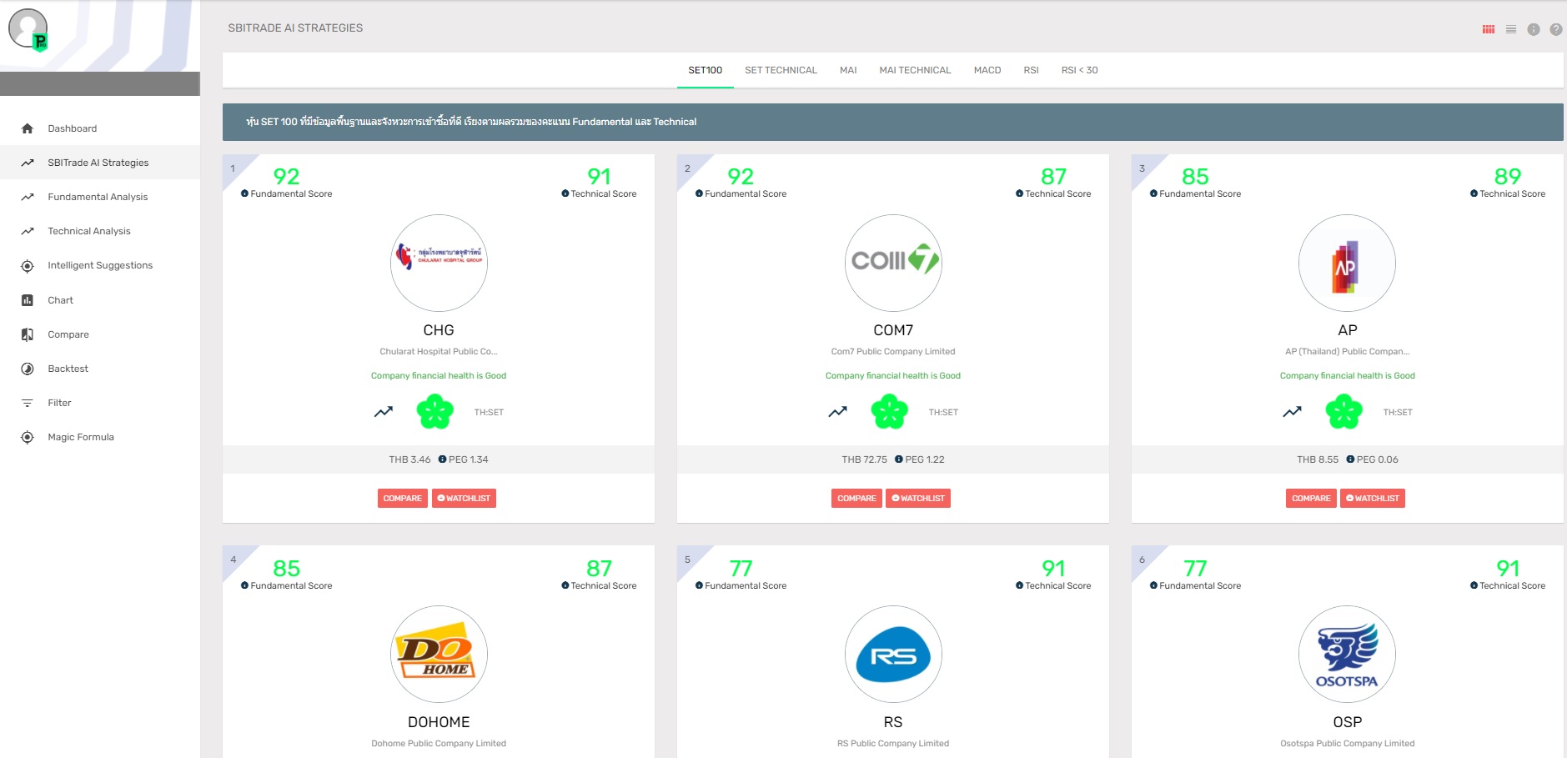Click the info circle icon at top right
Image resolution: width=1567 pixels, height=758 pixels.
coord(1534,29)
